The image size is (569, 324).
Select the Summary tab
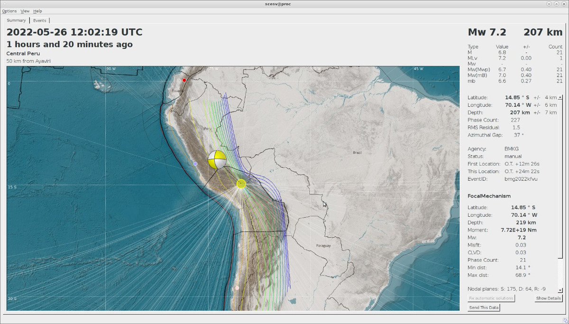click(16, 20)
